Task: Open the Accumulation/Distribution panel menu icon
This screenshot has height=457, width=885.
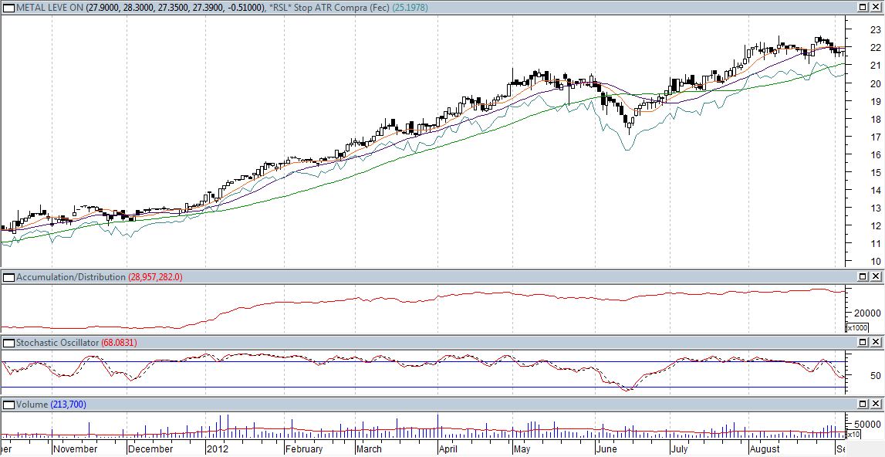Action: click(8, 276)
